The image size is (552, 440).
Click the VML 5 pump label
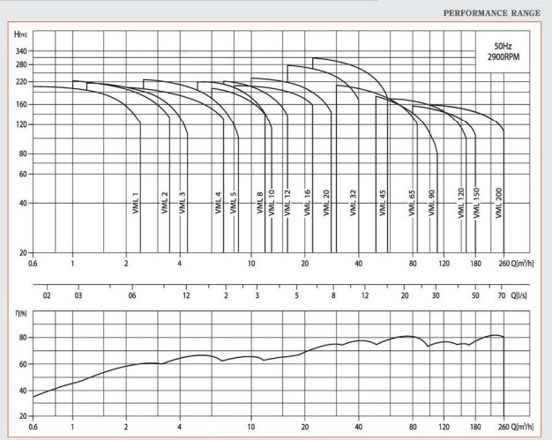click(234, 203)
